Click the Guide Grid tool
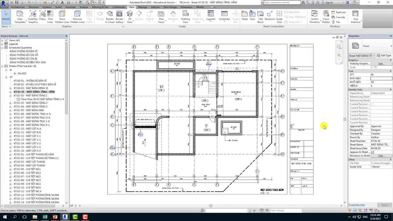 [279, 17]
